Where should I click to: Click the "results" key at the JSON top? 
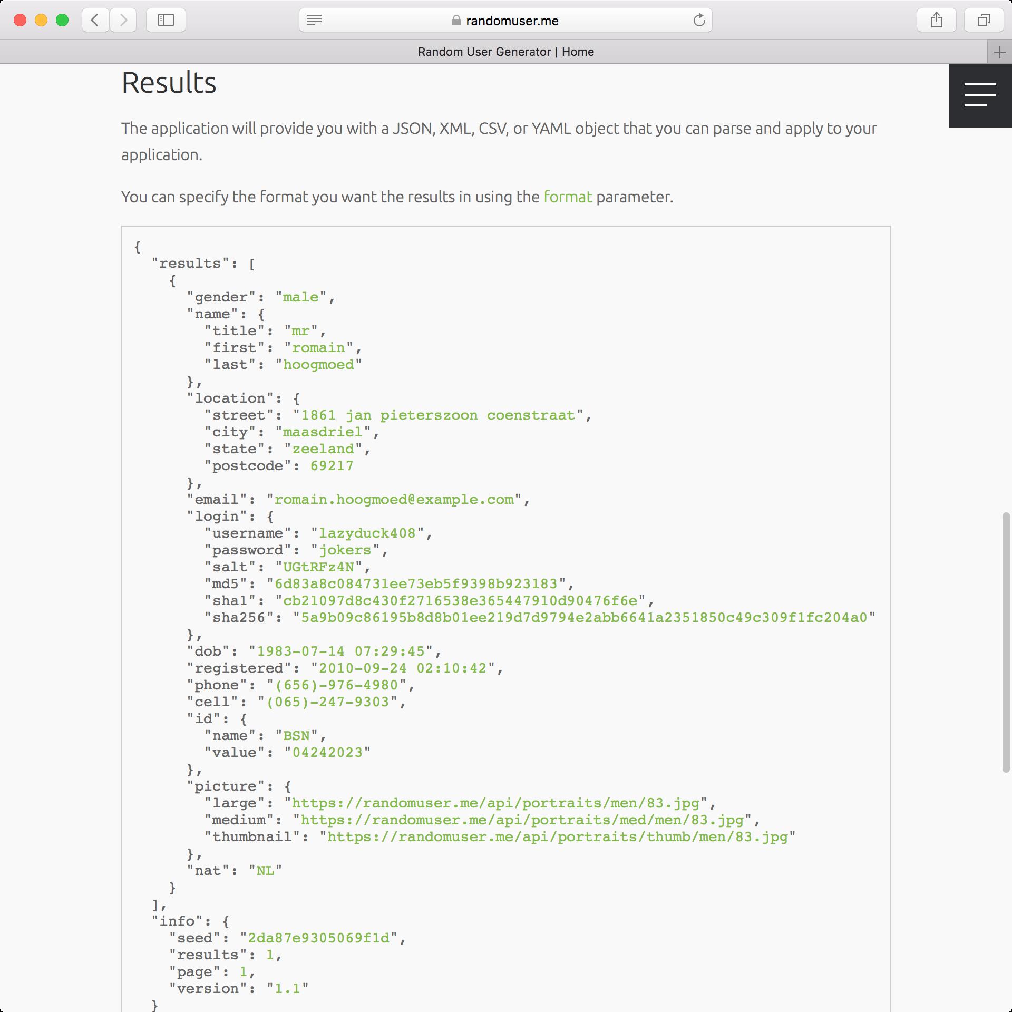click(190, 264)
